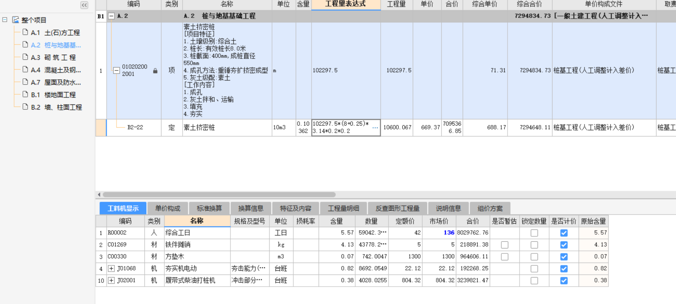Toggle 是否暂估 for 方垫木

tap(505, 257)
